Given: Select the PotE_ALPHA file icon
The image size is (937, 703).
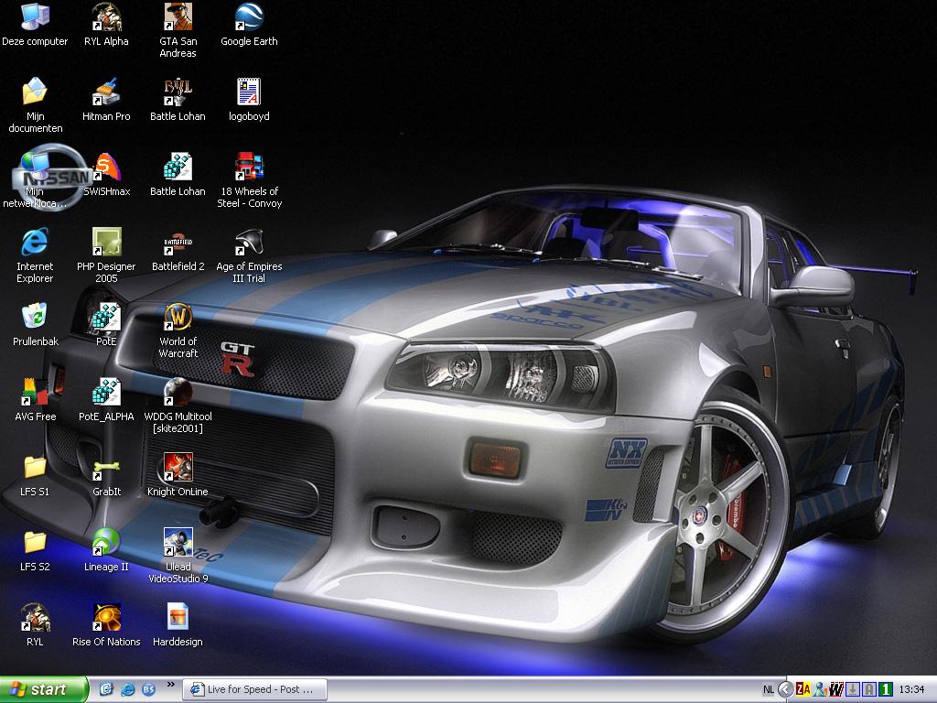Looking at the screenshot, I should tap(106, 400).
